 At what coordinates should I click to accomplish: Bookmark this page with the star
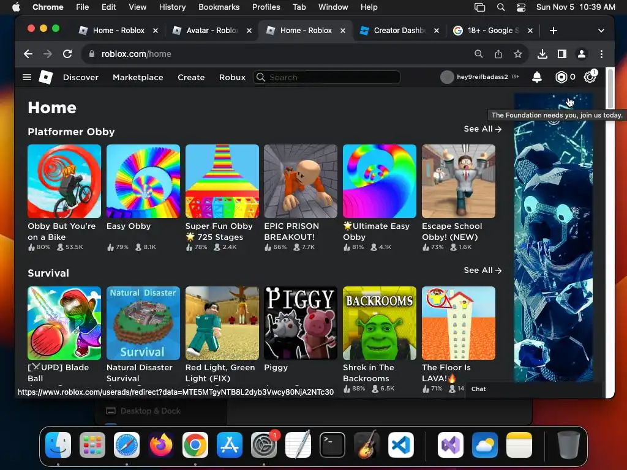518,54
